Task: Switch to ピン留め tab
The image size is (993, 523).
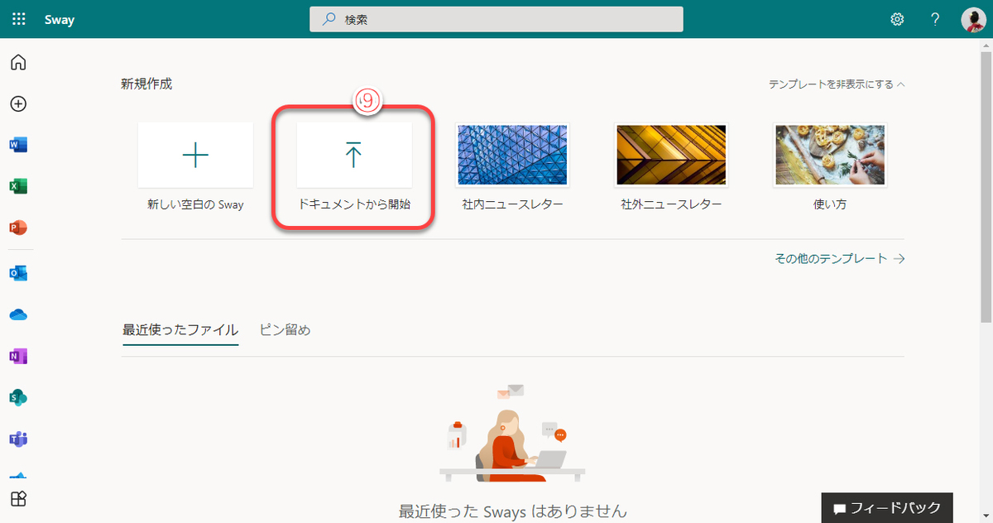Action: click(285, 330)
